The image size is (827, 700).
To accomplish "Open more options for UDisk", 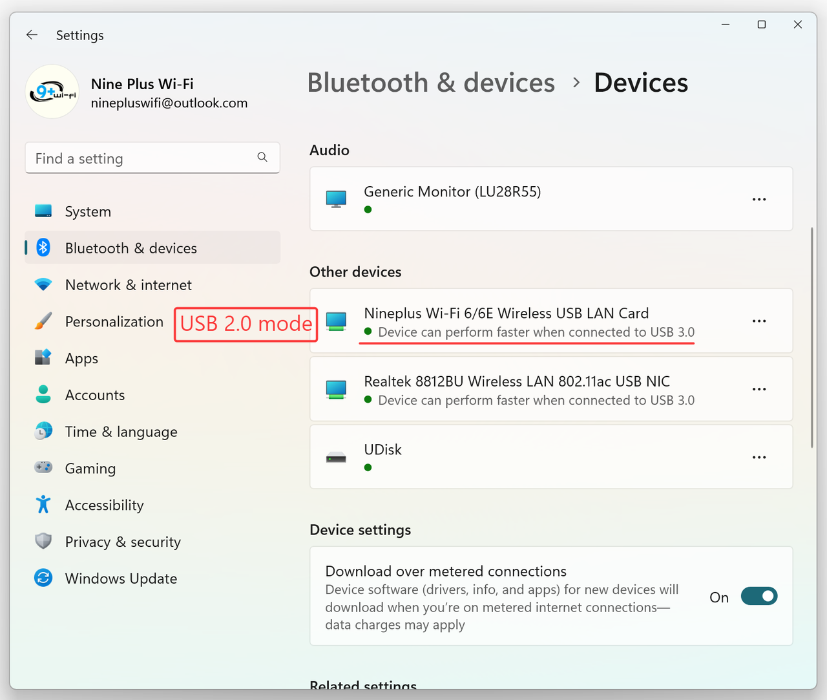I will coord(759,457).
